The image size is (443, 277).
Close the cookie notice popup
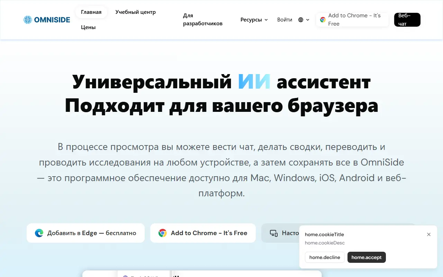[429, 234]
